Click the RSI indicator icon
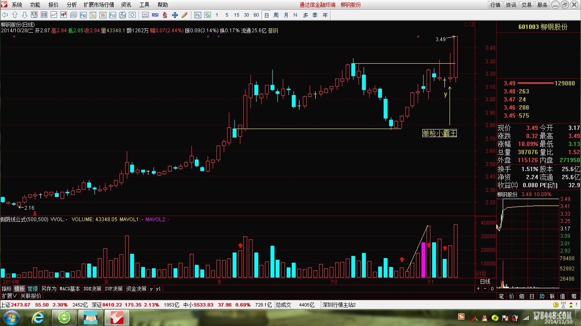 point(155,15)
